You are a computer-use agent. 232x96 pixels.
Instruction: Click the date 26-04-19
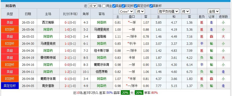28,58
